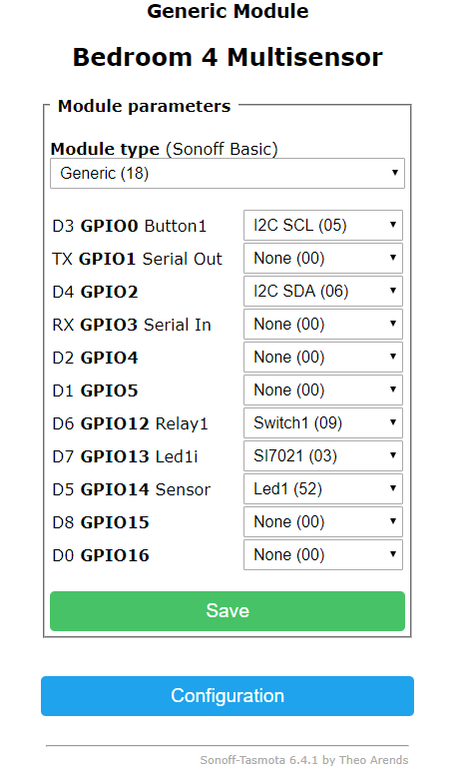Click the arrow icon on the Module type dropdown

coord(394,173)
